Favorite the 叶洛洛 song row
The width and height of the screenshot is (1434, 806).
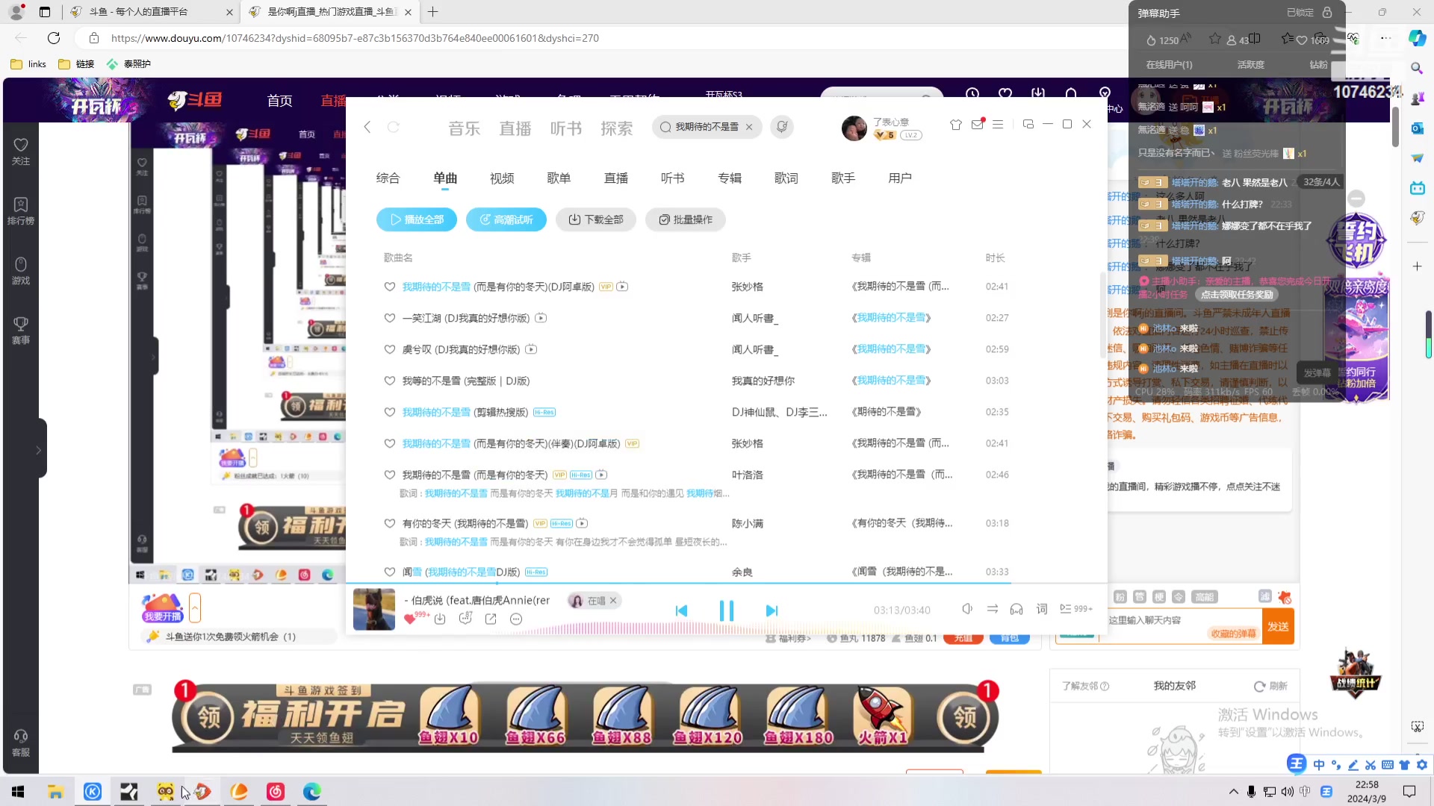click(389, 475)
